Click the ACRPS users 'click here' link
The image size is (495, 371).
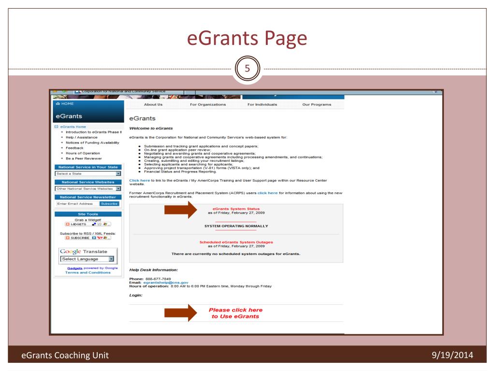(x=267, y=193)
